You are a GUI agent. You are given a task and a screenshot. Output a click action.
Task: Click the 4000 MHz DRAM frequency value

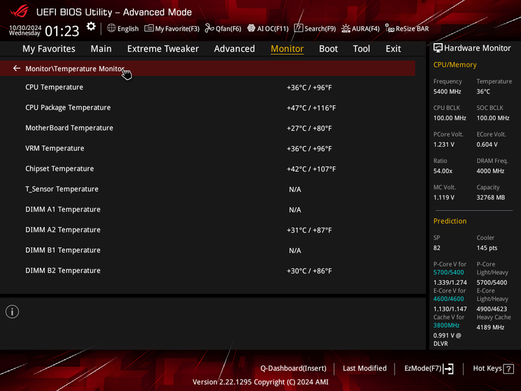coord(490,171)
